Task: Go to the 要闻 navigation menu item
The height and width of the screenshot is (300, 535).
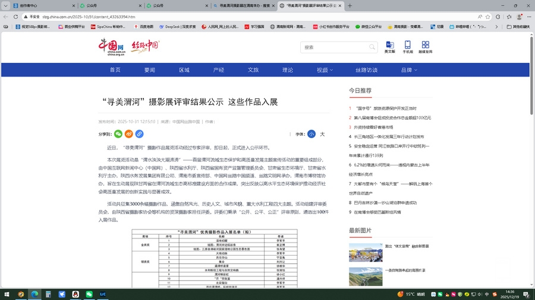Action: 149,70
